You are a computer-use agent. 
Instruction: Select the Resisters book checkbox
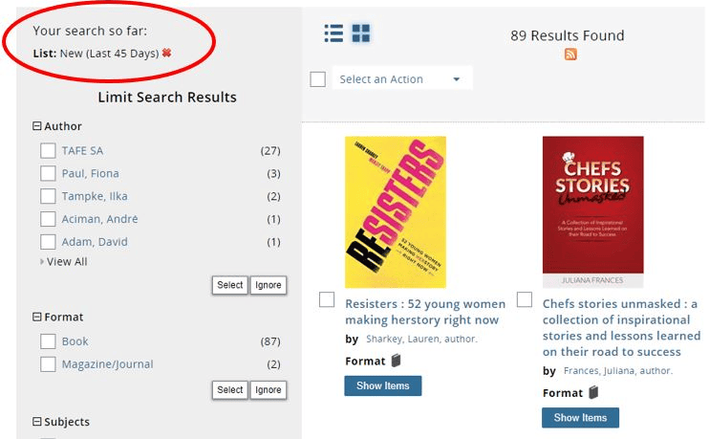tap(327, 300)
